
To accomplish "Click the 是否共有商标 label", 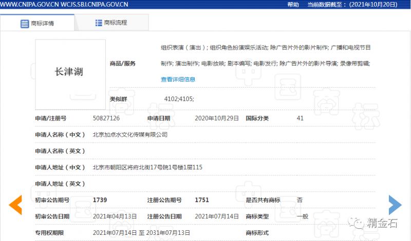I will [263, 200].
